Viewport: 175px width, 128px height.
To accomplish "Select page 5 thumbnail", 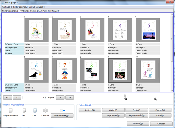I will pos(148,30).
